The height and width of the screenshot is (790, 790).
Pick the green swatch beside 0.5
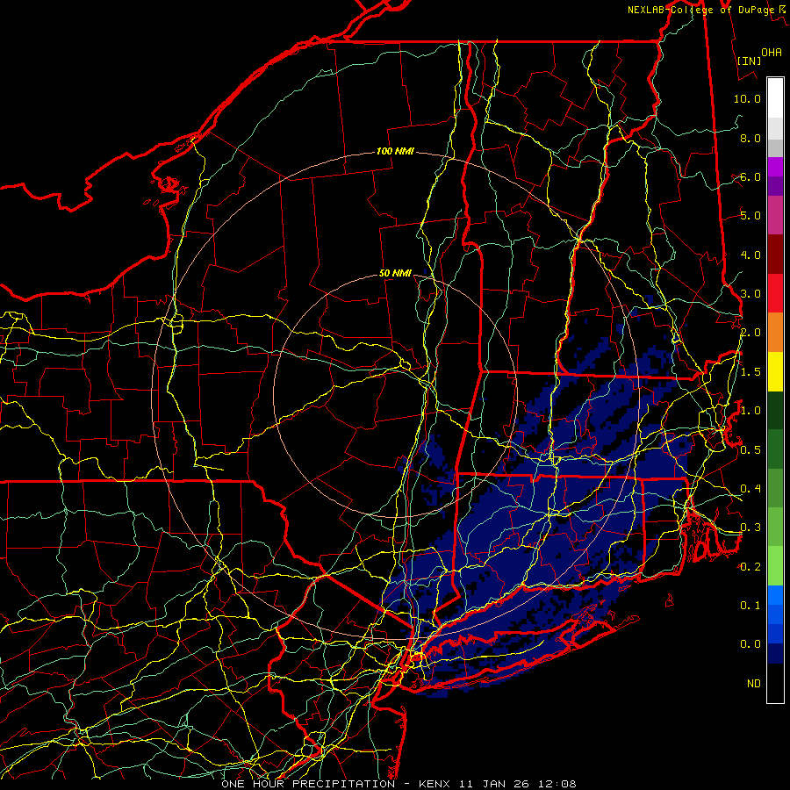[x=775, y=449]
